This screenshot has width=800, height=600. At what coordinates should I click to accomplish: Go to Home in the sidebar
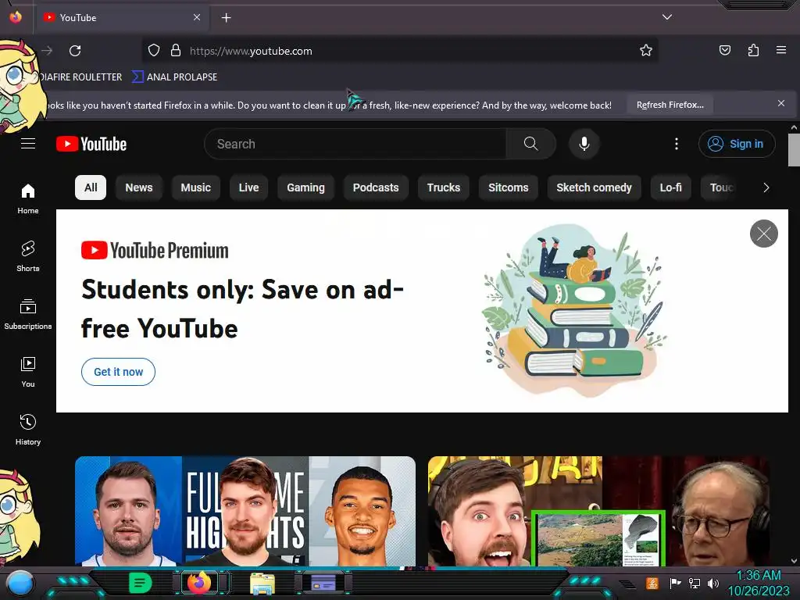(28, 199)
